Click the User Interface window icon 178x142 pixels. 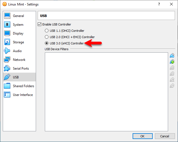7,95
